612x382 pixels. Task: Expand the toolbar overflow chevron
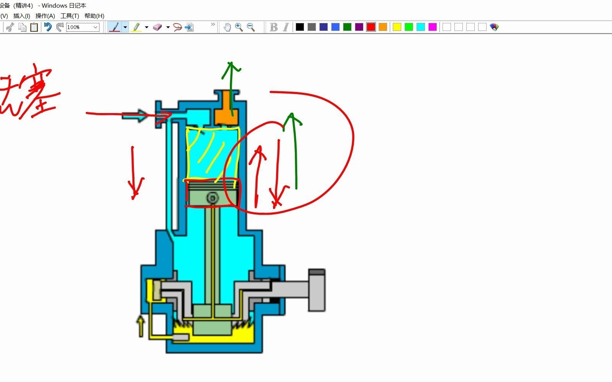(x=213, y=24)
